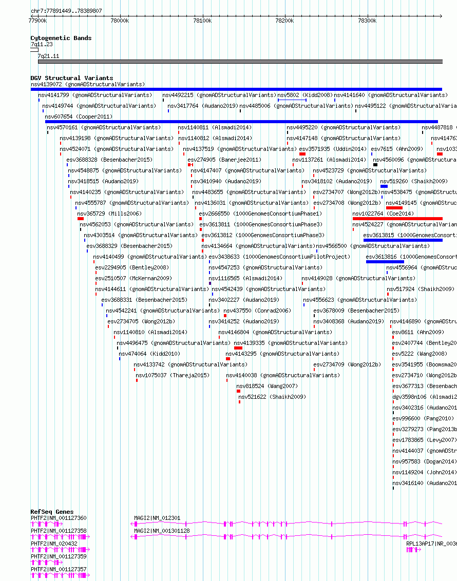The height and width of the screenshot is (581, 457).
Task: Click the PHTF2|NM_001127360 gene label
Action: coord(59,518)
